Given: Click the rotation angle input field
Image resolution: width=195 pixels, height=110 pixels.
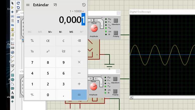Looking at the screenshot, I should point(18,12).
